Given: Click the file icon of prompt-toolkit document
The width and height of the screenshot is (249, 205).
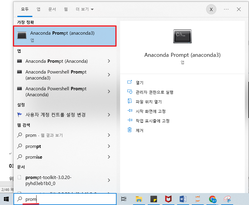Looking at the screenshot, I should click(x=19, y=177).
